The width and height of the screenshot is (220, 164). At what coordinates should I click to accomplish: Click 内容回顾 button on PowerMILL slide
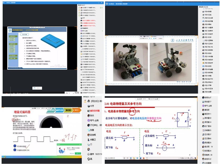point(24,34)
